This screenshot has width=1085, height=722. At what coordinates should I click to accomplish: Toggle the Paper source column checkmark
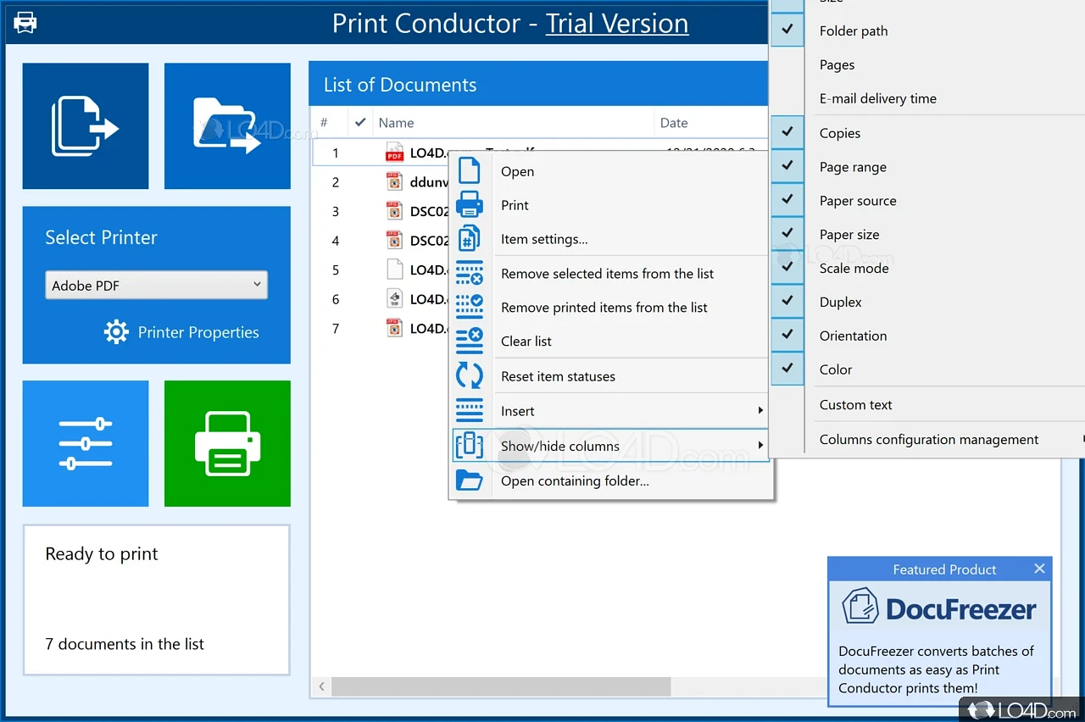point(787,200)
